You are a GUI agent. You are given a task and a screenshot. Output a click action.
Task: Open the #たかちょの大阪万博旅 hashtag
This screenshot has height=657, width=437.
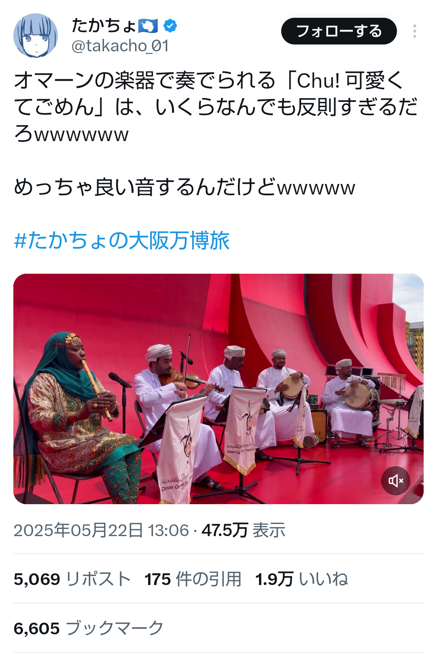[122, 241]
